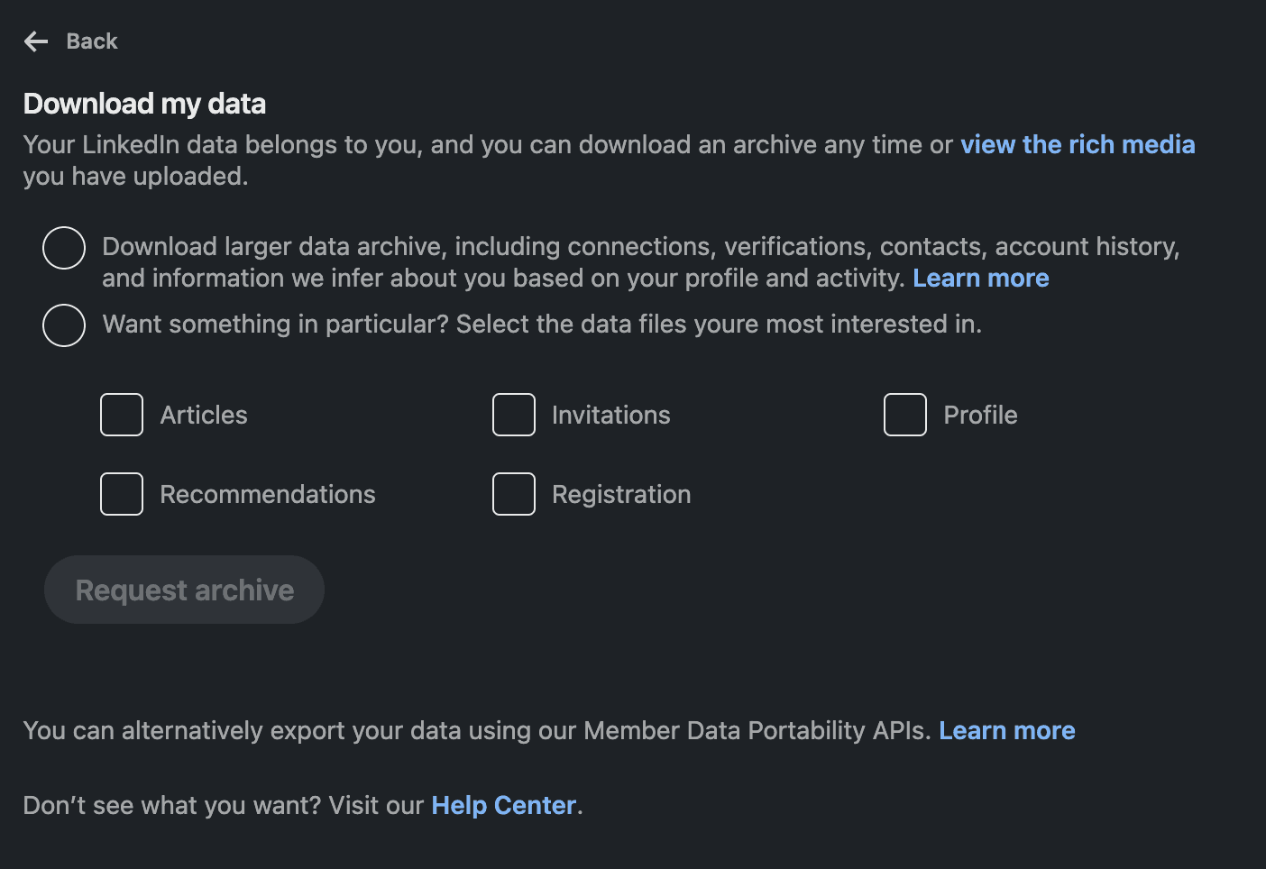Follow the rich media uploaded link
1266x869 pixels.
click(1078, 144)
